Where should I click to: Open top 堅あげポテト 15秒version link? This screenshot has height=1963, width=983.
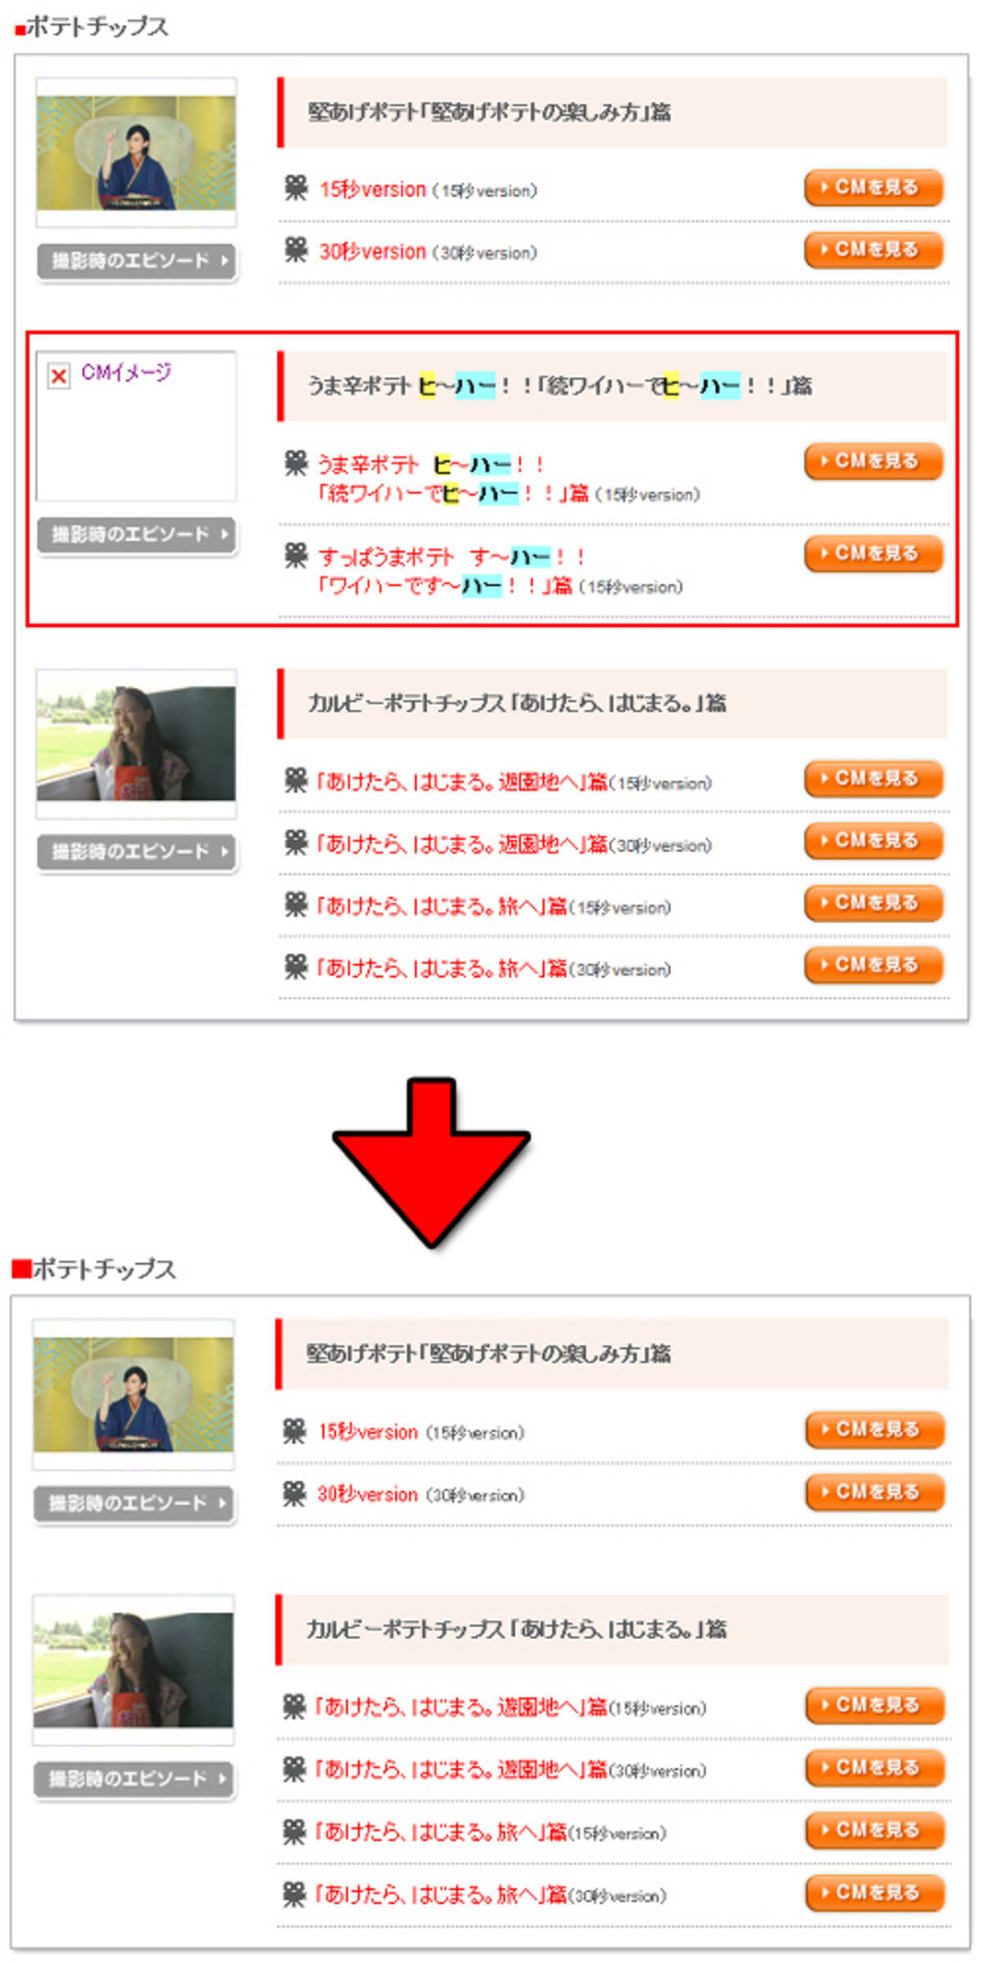tap(373, 189)
